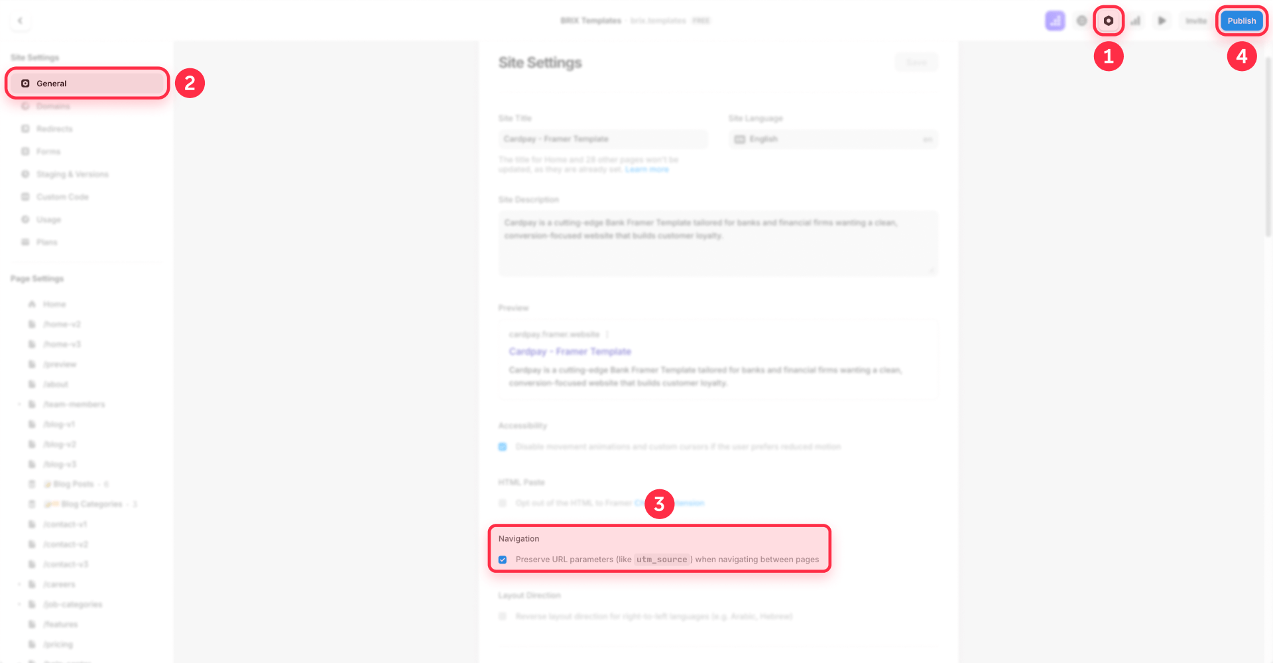This screenshot has height=663, width=1273.
Task: Open Domains settings from the sidebar icon
Action: pyautogui.click(x=26, y=106)
